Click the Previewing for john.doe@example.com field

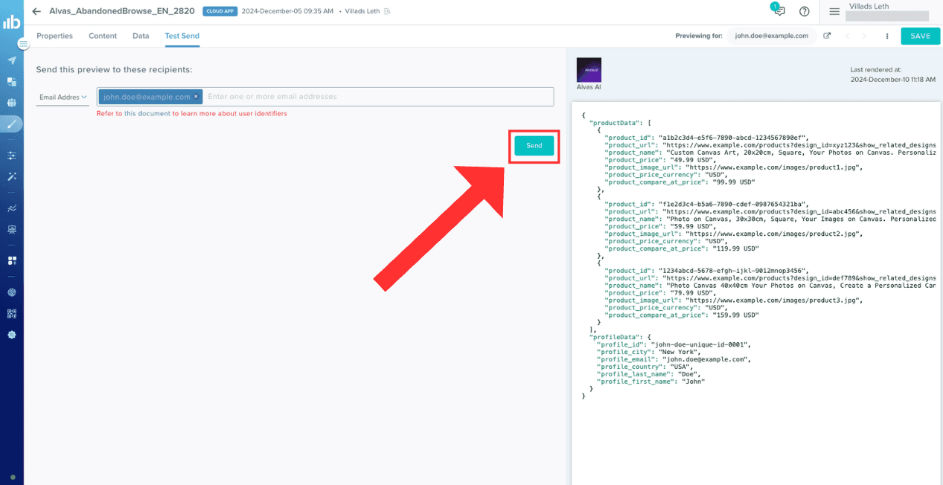(x=771, y=36)
